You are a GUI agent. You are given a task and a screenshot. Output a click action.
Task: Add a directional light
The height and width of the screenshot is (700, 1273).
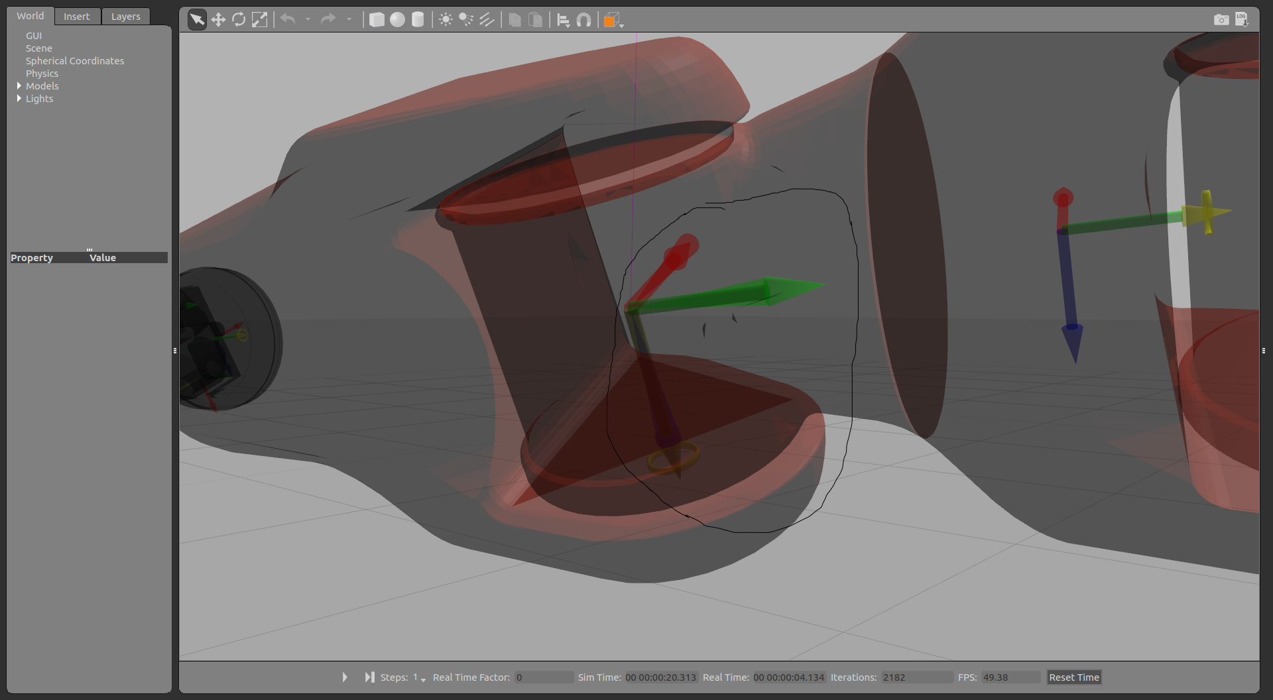pyautogui.click(x=487, y=19)
